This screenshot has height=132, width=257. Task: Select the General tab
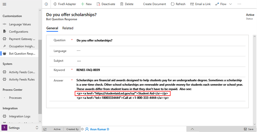tap(52, 28)
